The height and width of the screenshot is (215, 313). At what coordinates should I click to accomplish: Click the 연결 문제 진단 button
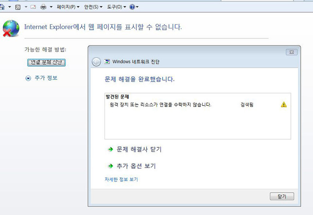click(46, 63)
